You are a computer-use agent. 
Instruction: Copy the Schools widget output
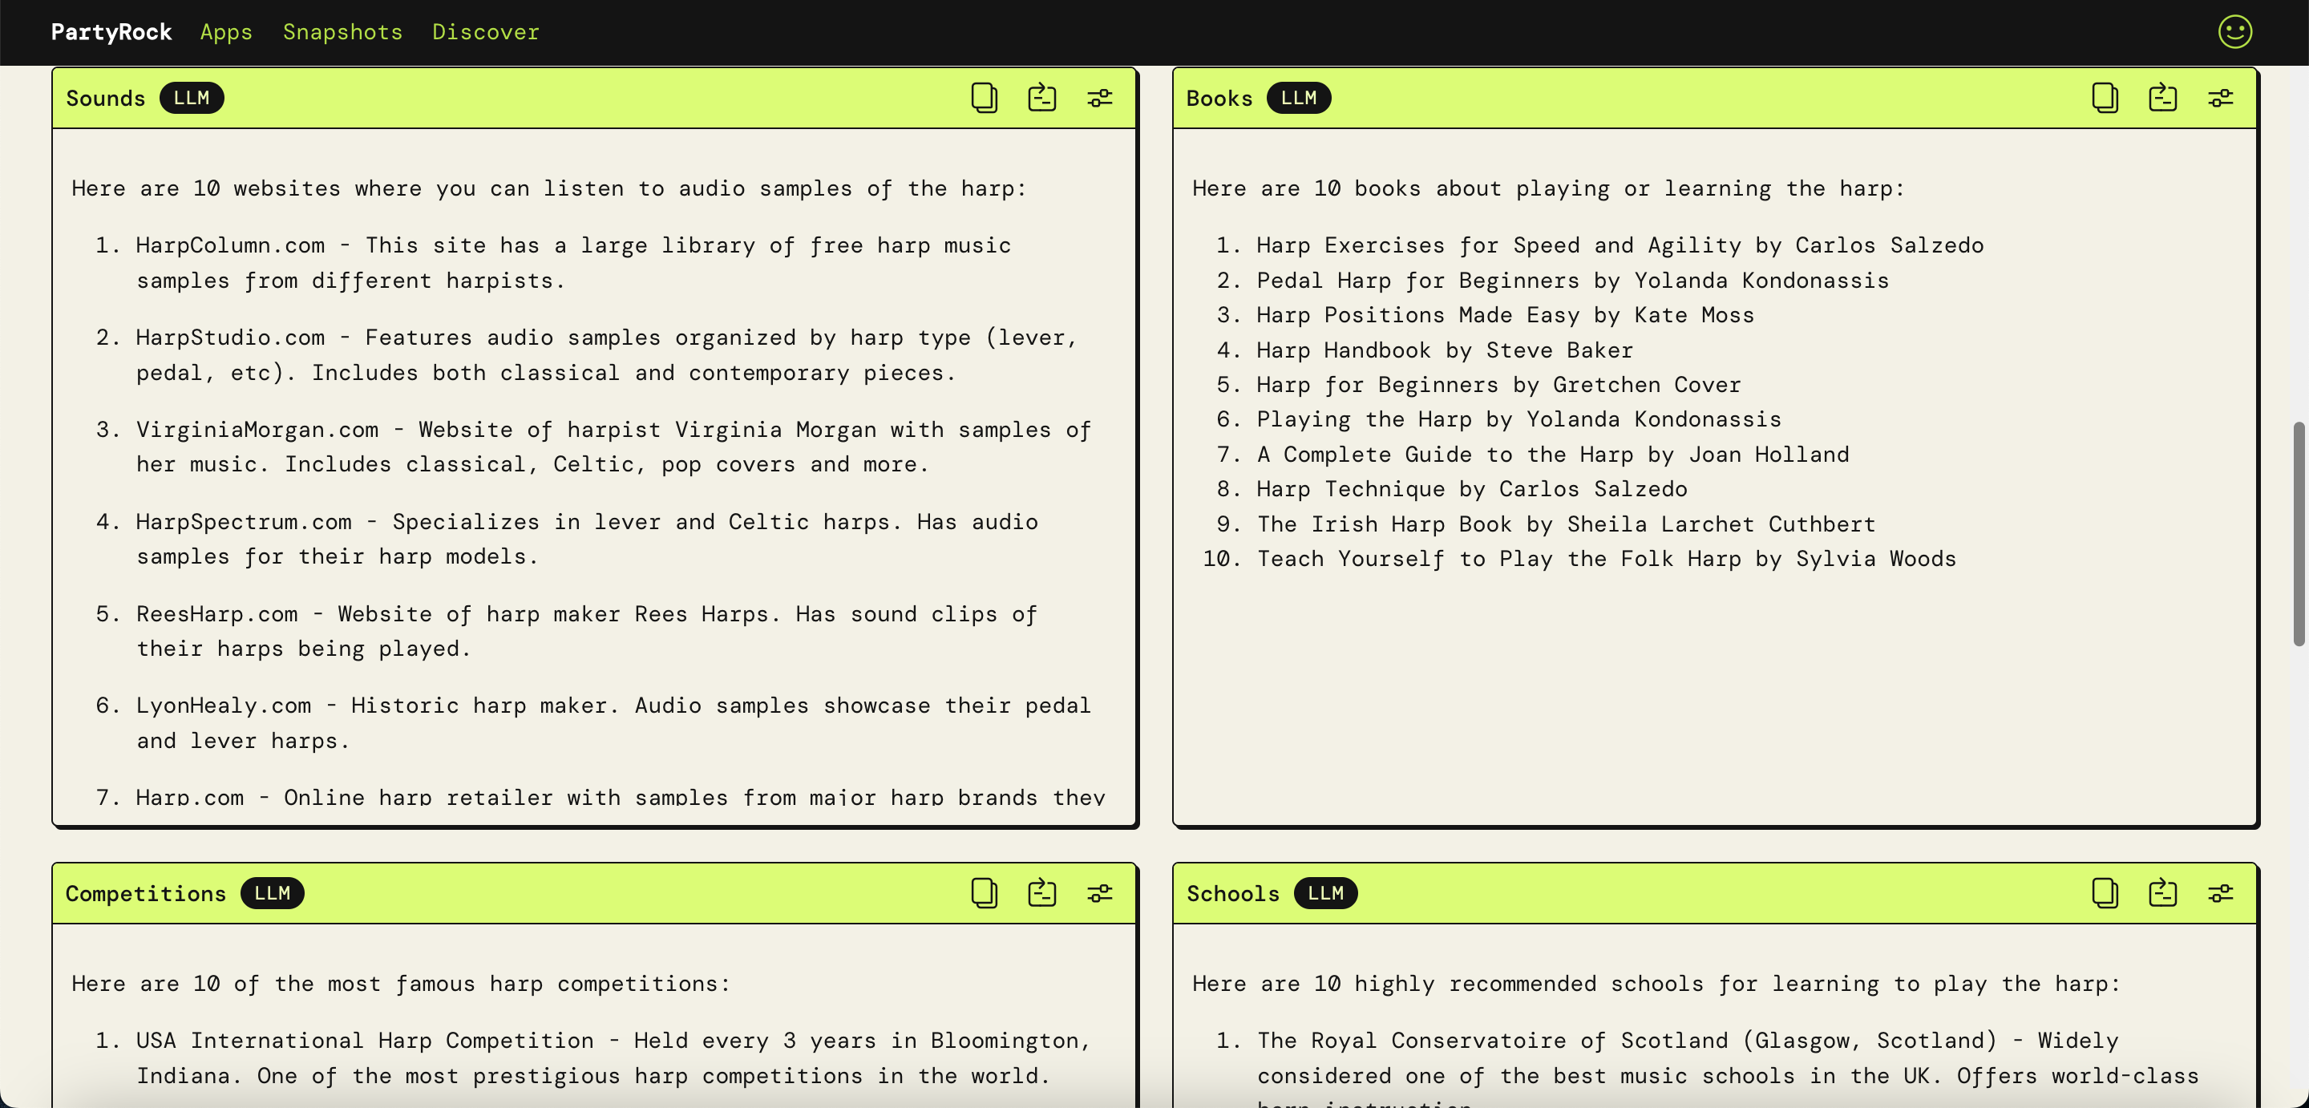(2104, 893)
